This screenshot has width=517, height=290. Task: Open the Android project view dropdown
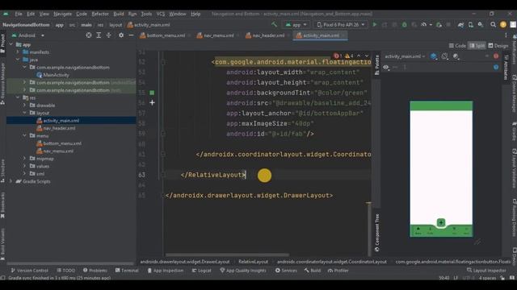coord(27,35)
